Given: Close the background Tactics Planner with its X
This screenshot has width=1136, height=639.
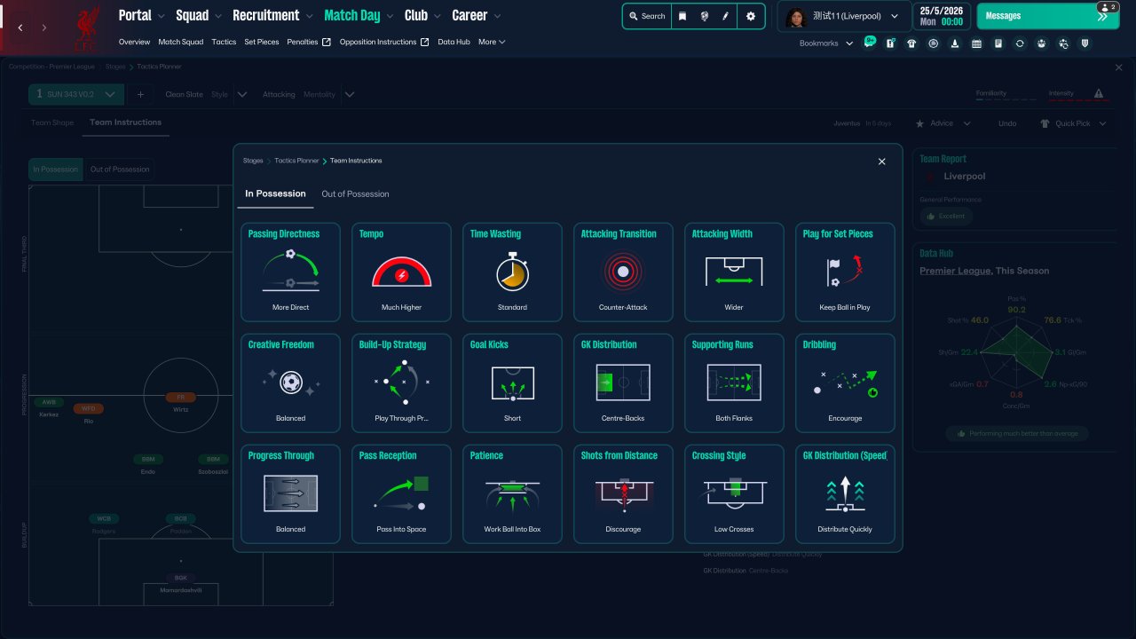Looking at the screenshot, I should (1118, 67).
